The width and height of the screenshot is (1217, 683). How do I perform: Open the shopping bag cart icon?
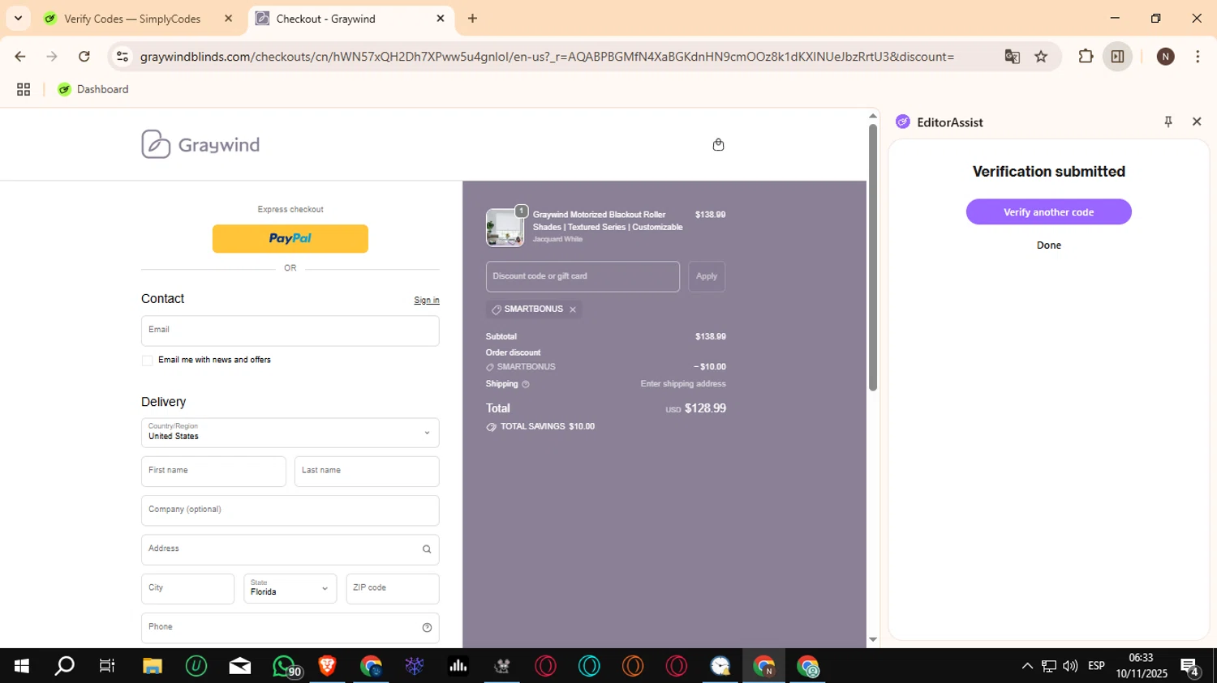[718, 145]
